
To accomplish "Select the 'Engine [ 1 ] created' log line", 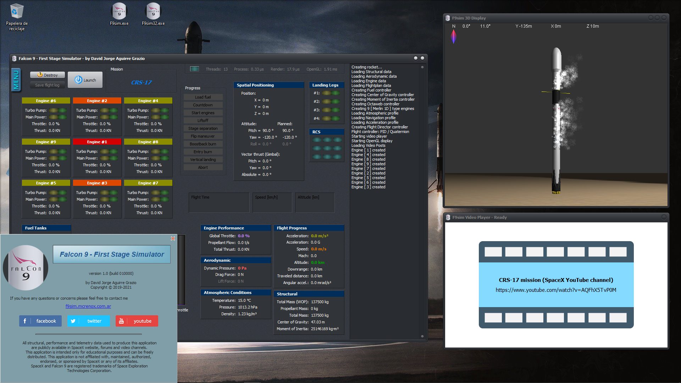I will (x=368, y=150).
